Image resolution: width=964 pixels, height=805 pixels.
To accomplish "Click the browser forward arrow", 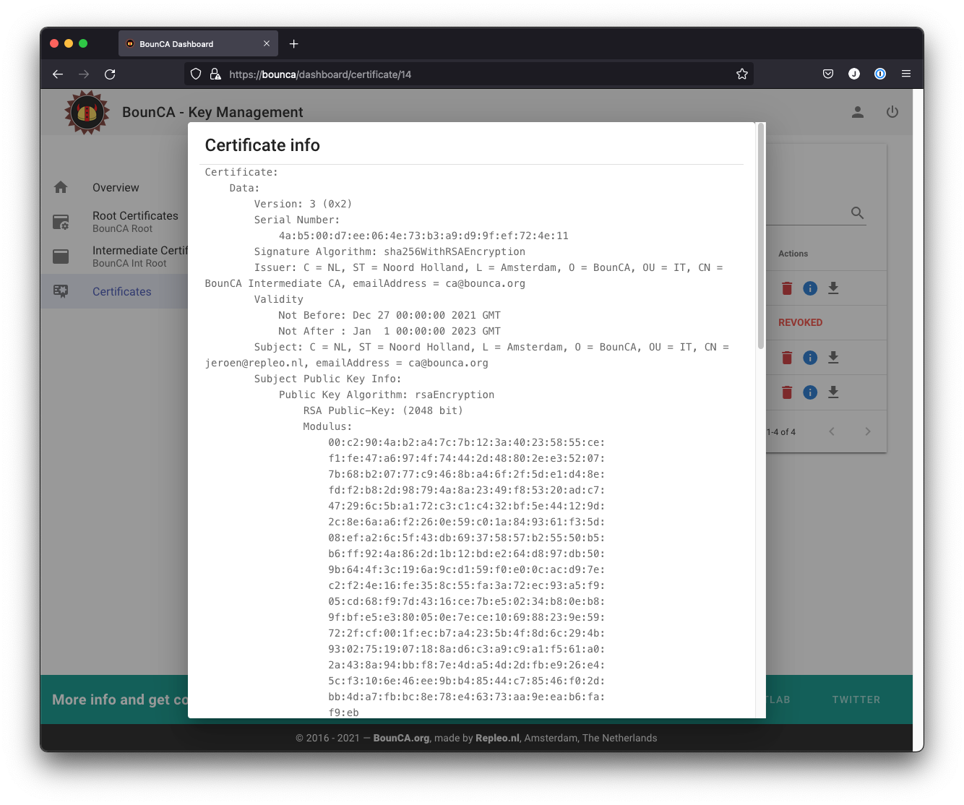I will pyautogui.click(x=84, y=74).
